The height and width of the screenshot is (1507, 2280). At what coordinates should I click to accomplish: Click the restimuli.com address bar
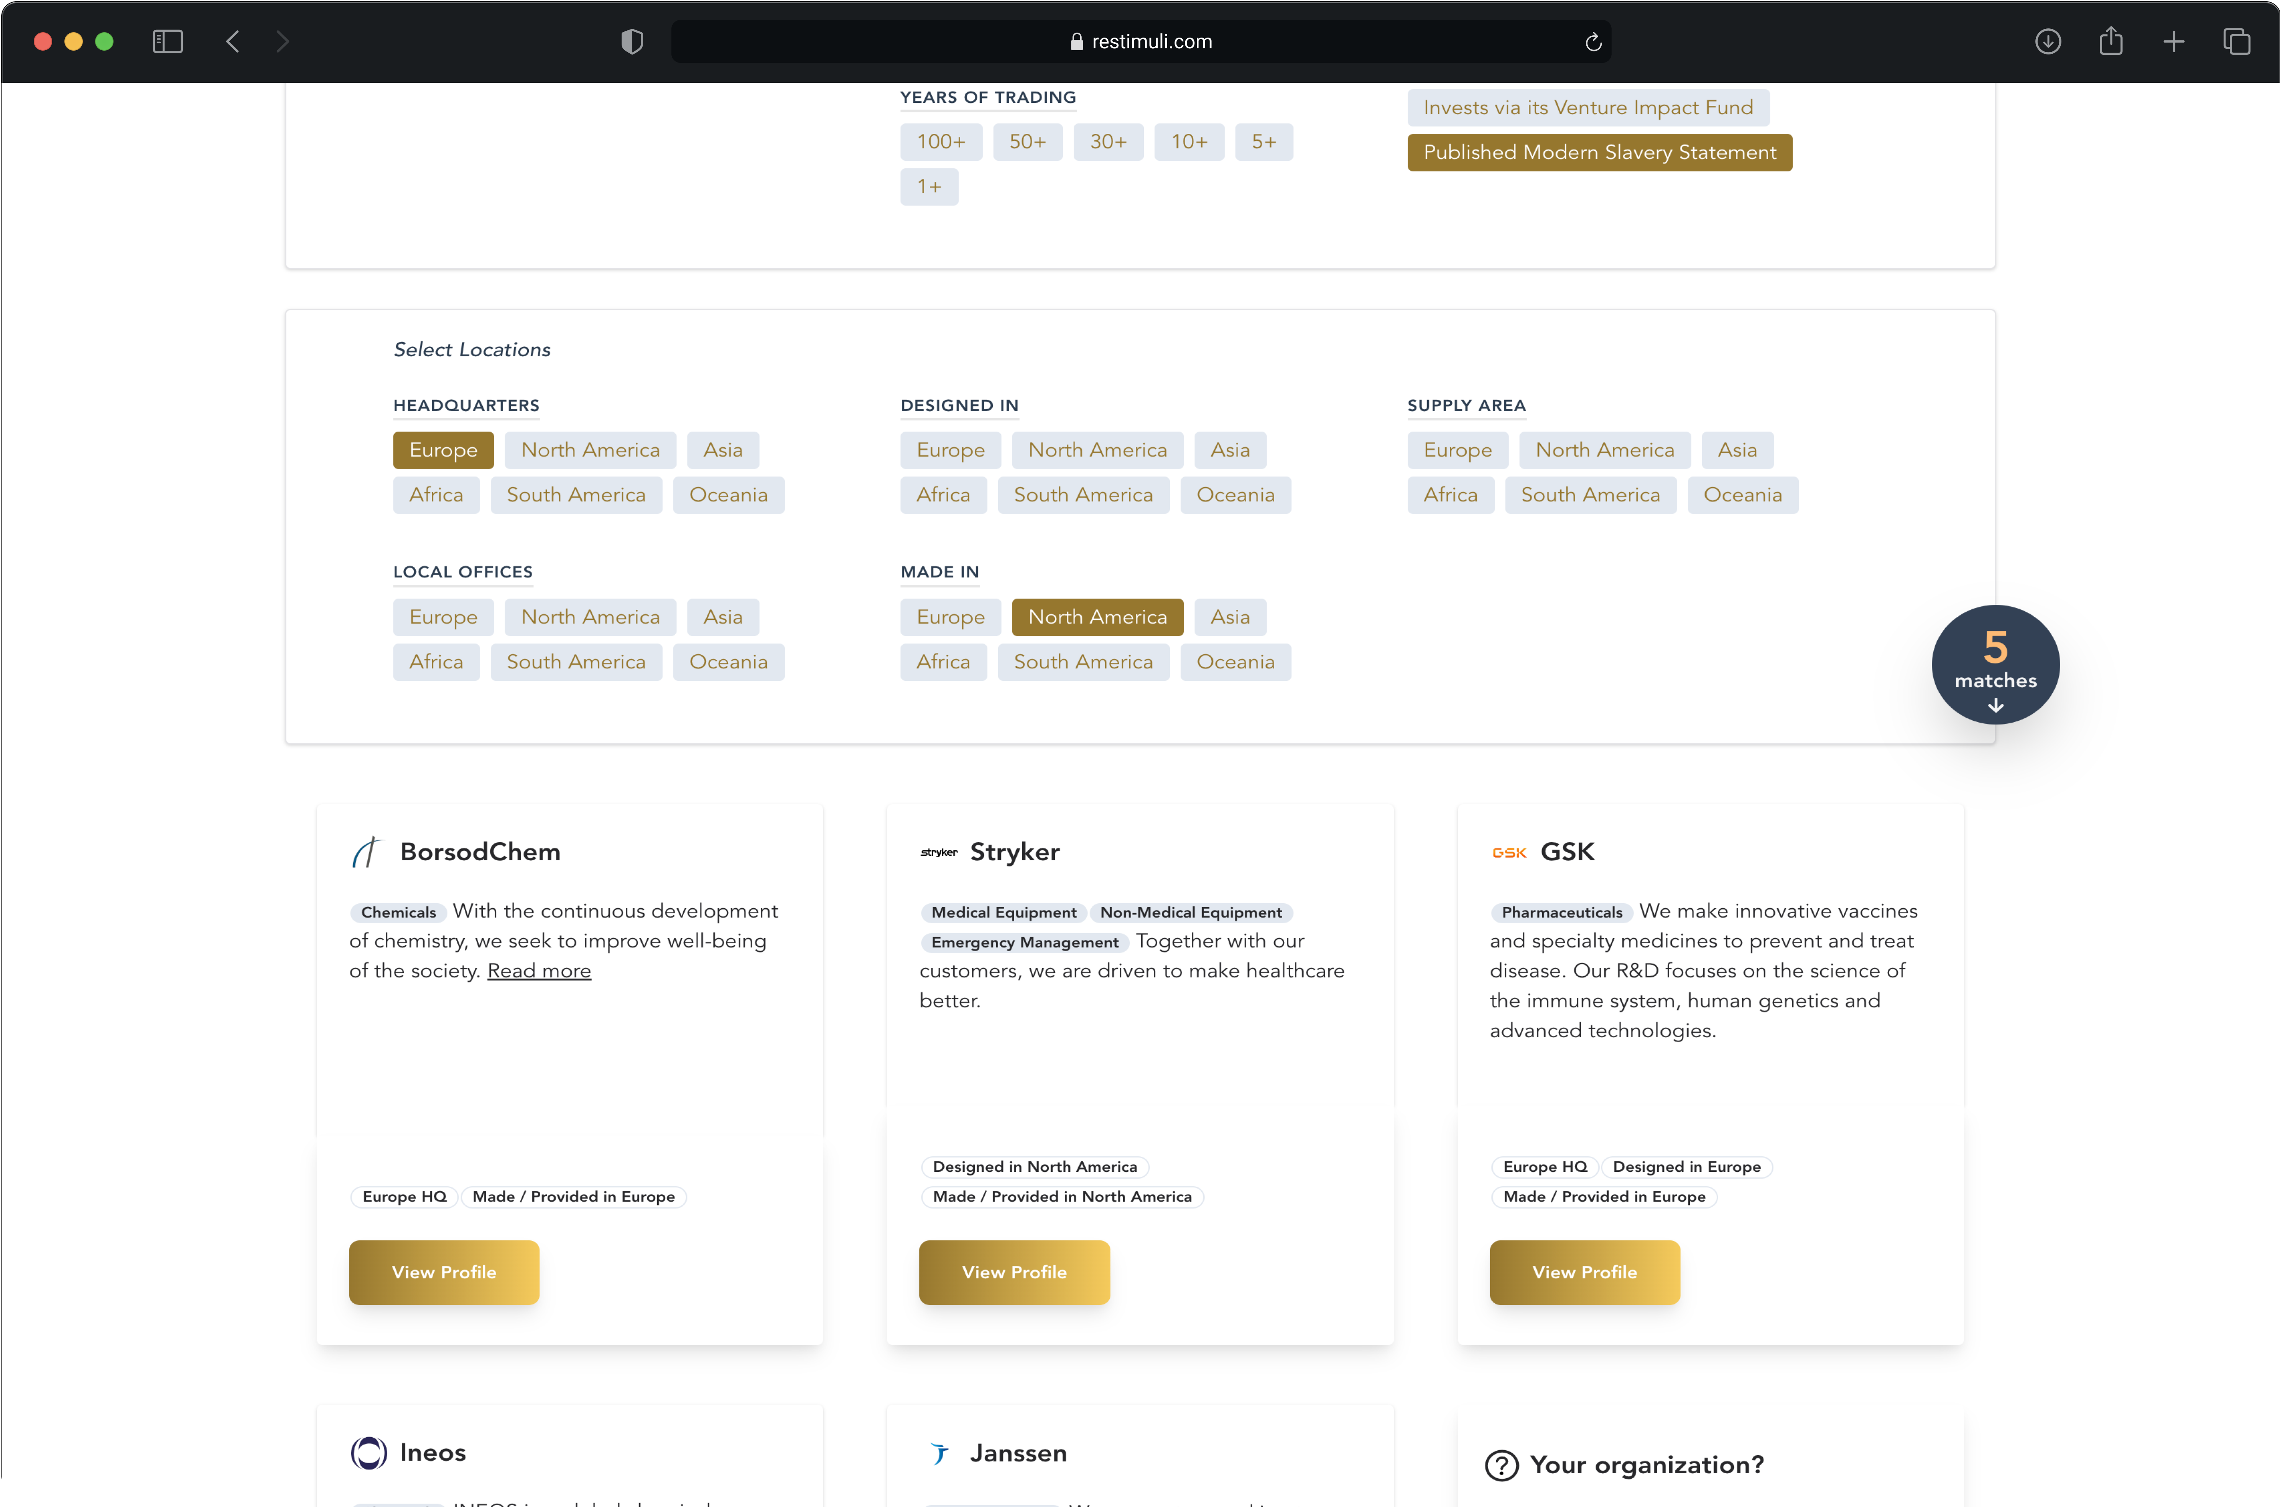click(x=1140, y=41)
